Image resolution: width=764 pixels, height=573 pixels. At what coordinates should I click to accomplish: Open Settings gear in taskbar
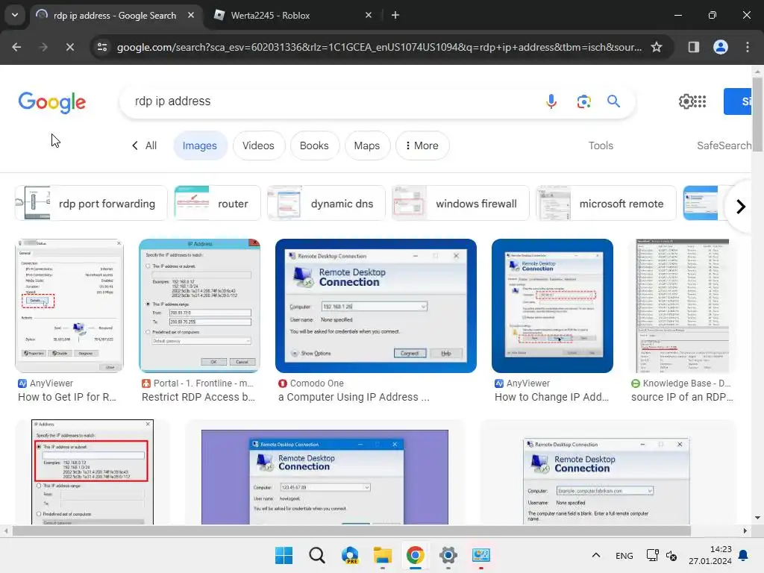(x=448, y=555)
